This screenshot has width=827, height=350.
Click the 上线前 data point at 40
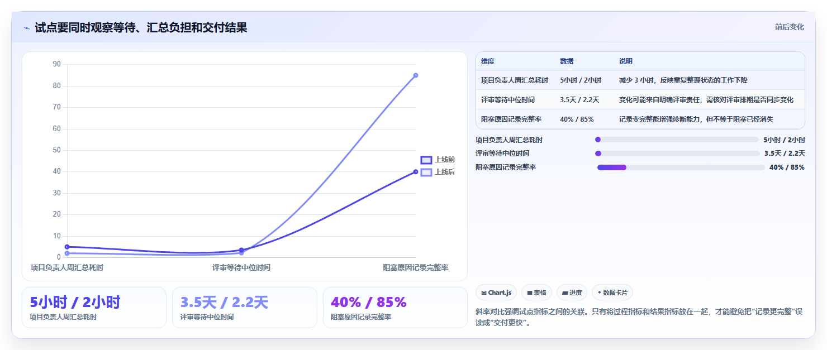tap(415, 172)
